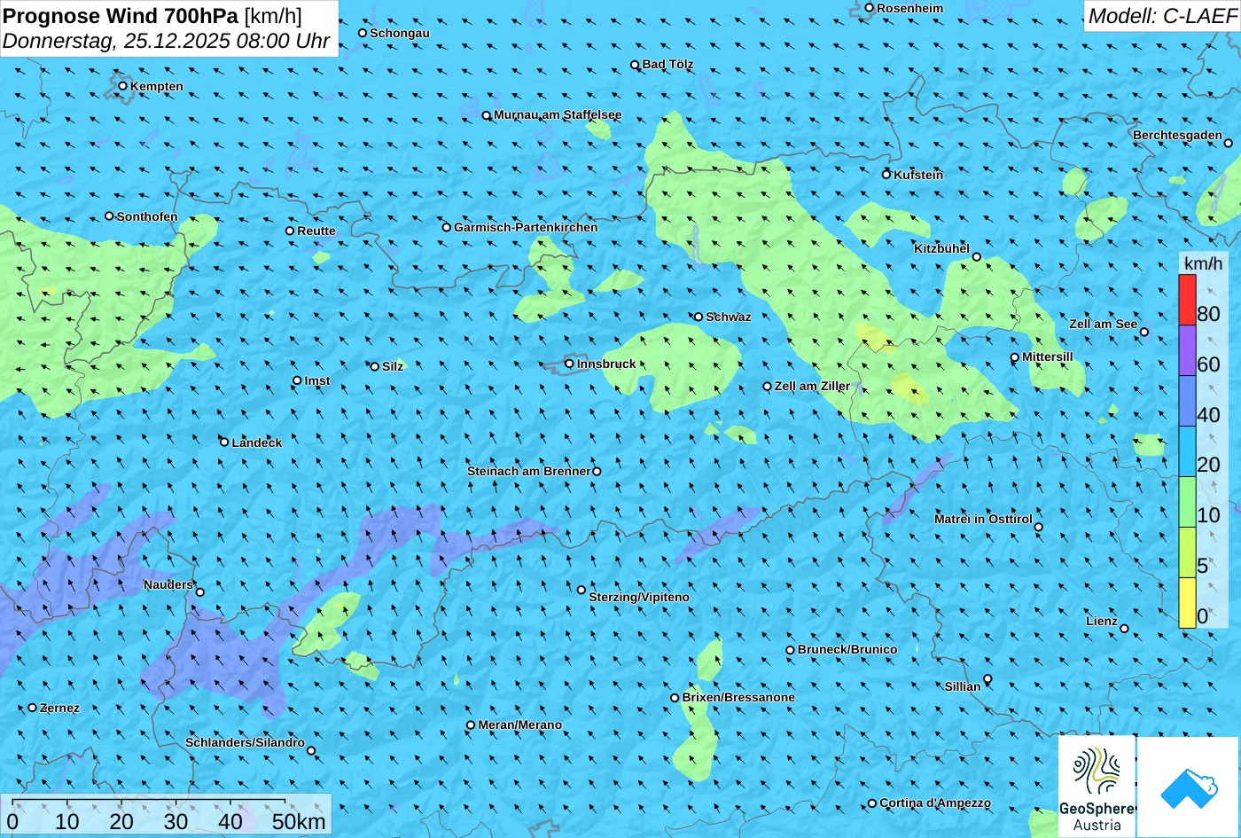Select the blue legend swatch for 40–60 km/h
1241x838 pixels.
tap(1187, 401)
